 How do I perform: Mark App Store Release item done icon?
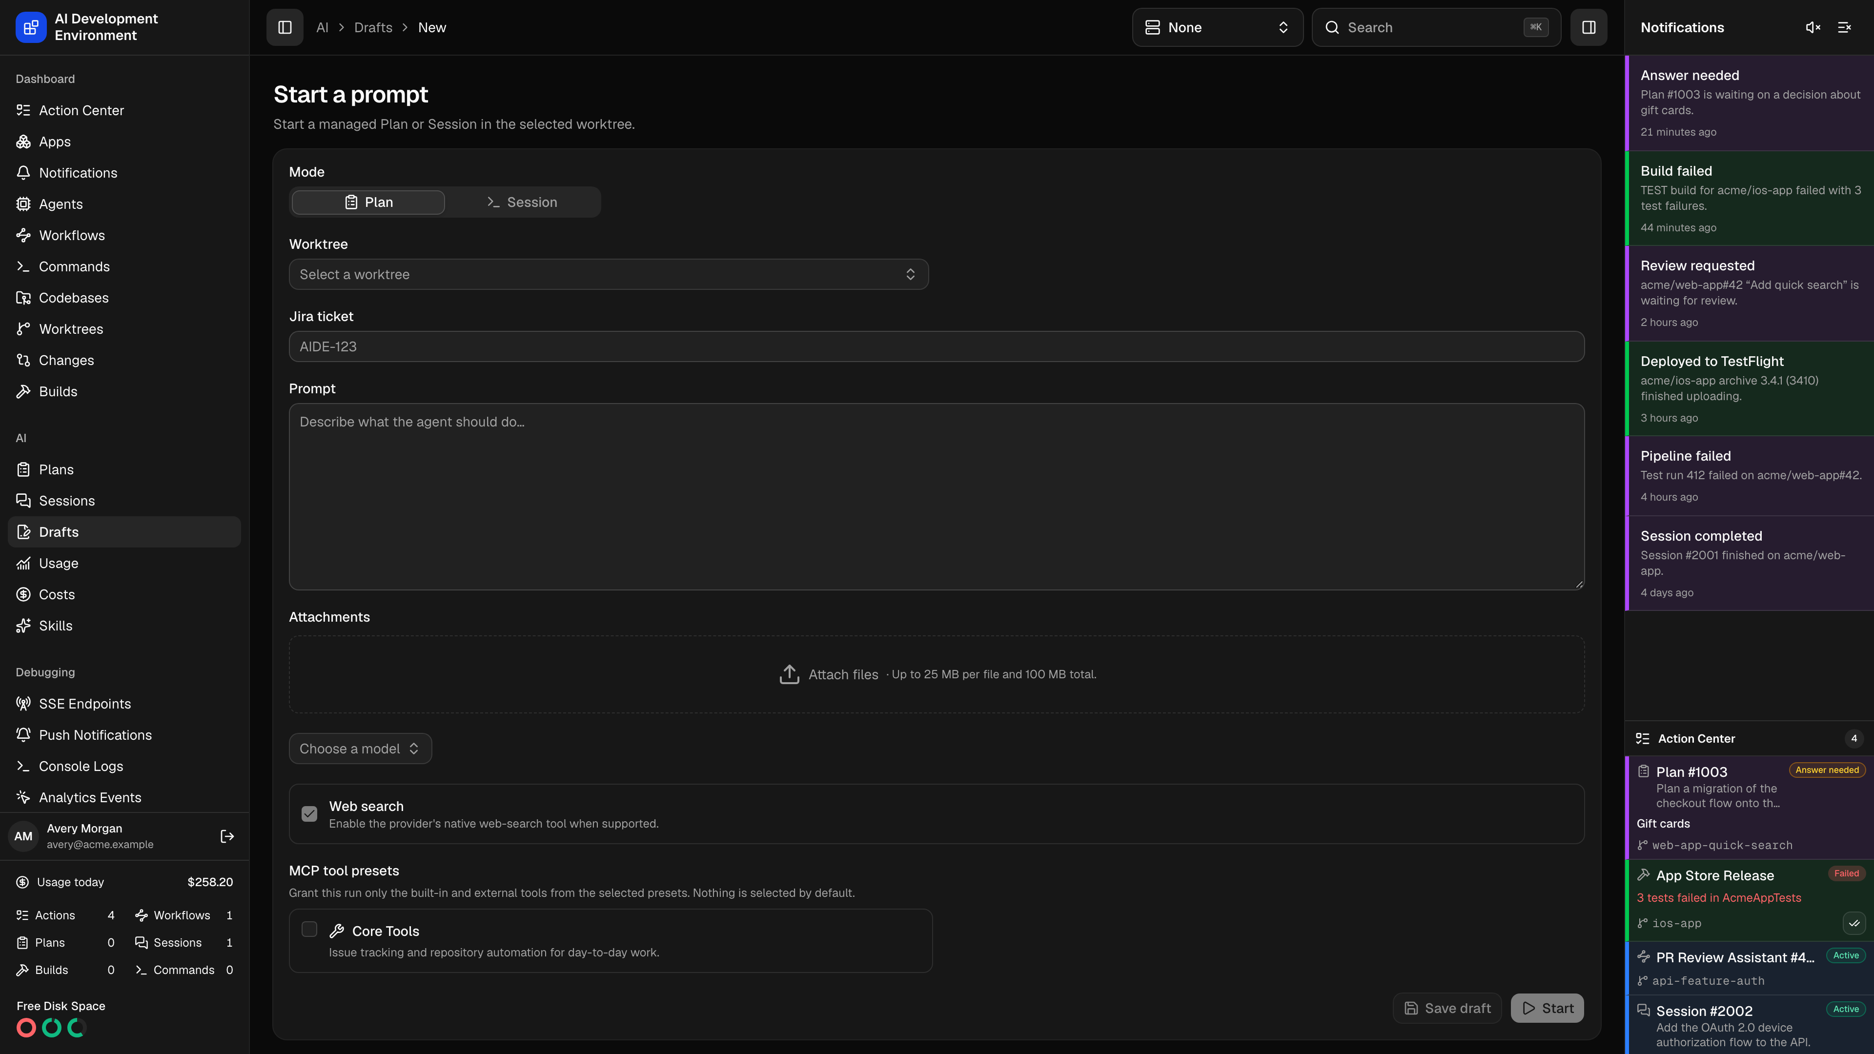1854,924
